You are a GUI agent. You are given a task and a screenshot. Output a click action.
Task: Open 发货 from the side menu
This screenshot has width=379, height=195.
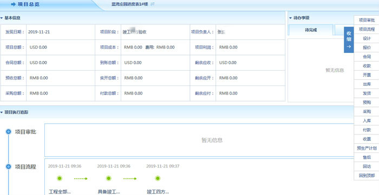(367, 93)
